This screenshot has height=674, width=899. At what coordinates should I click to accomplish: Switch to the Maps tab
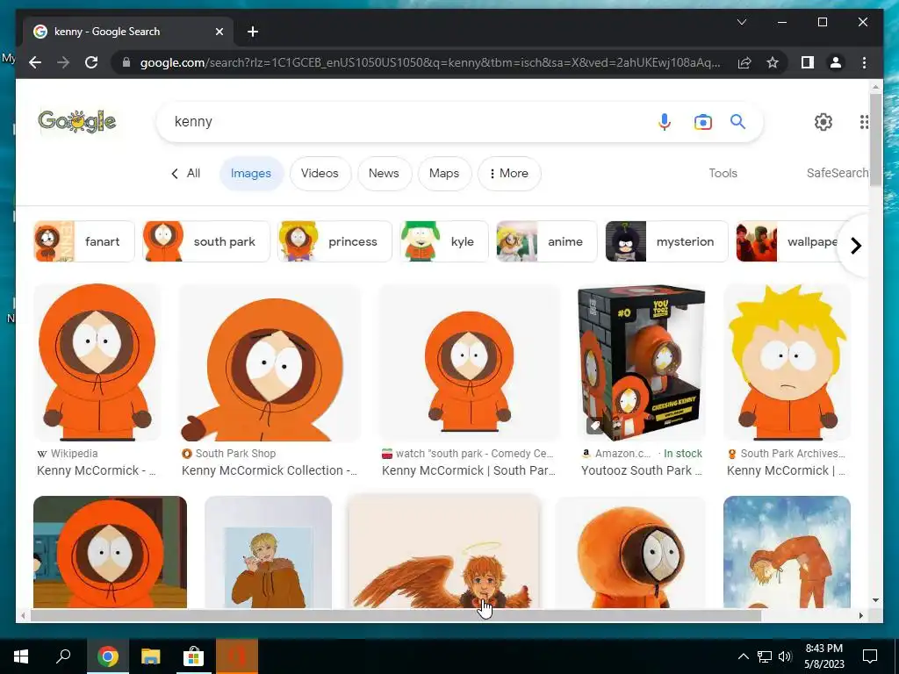click(x=444, y=173)
